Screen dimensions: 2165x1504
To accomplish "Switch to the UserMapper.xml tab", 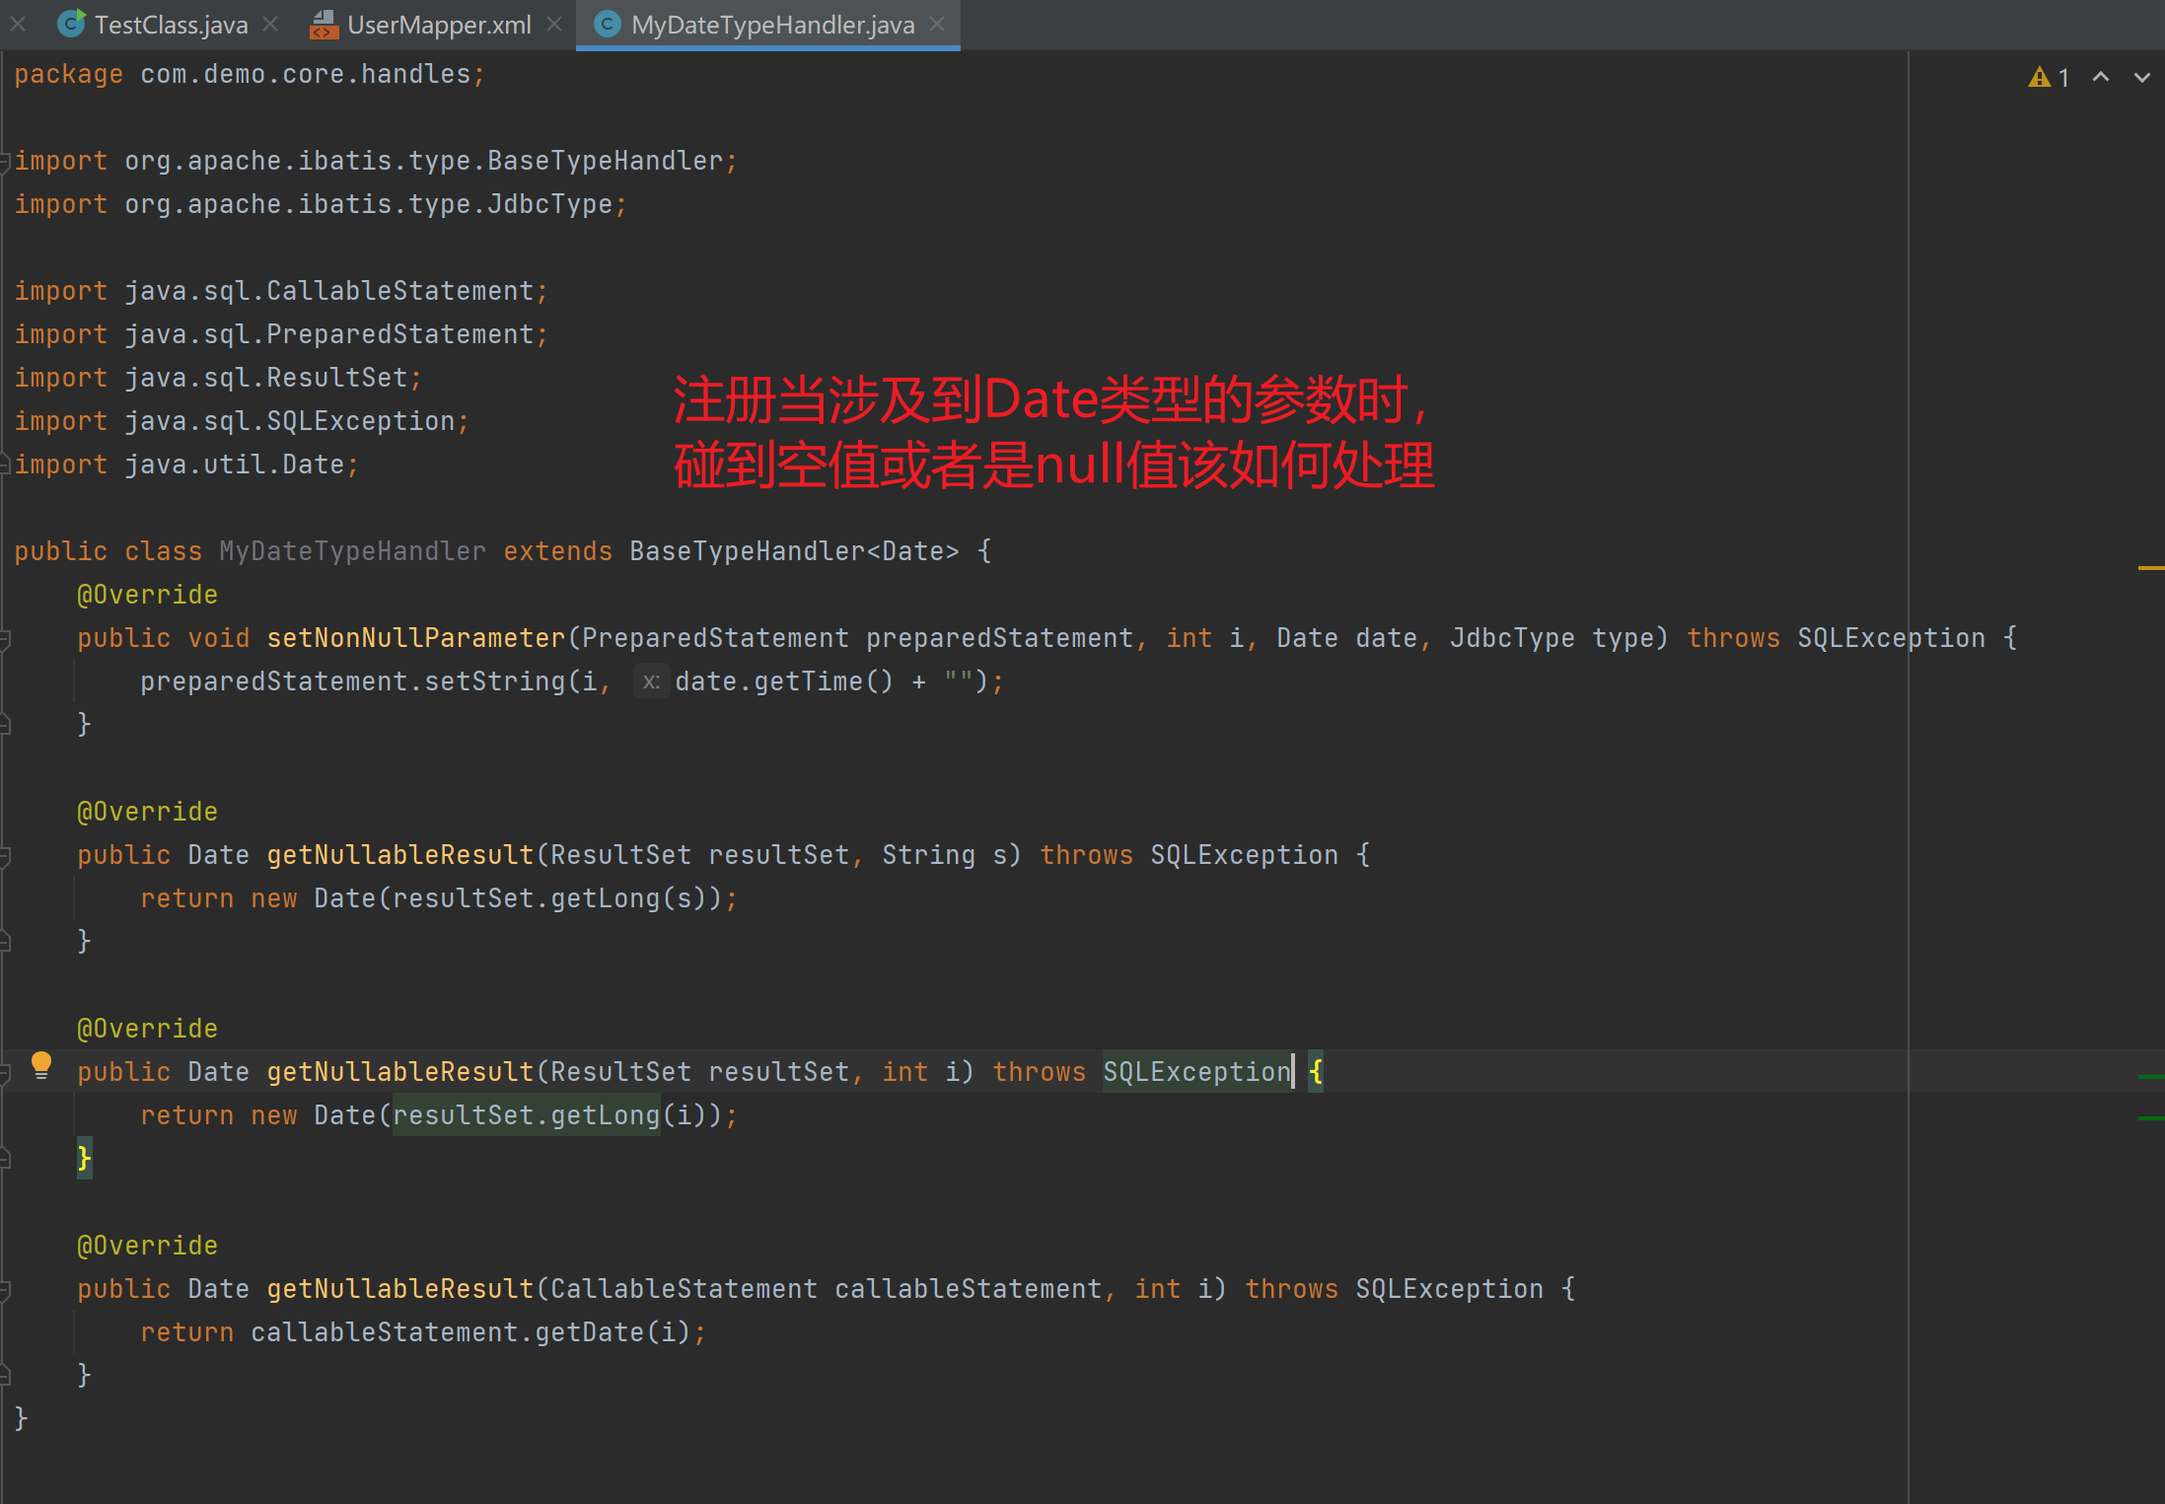I will pos(439,25).
